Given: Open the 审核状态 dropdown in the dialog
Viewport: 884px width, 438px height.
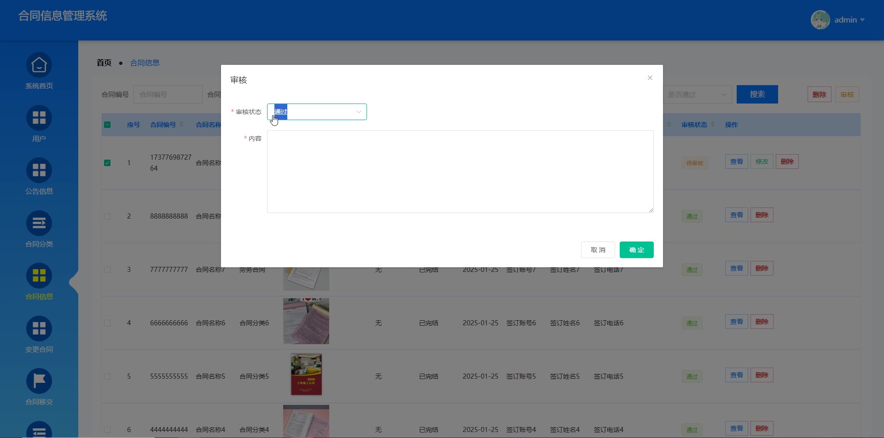Looking at the screenshot, I should pos(317,112).
